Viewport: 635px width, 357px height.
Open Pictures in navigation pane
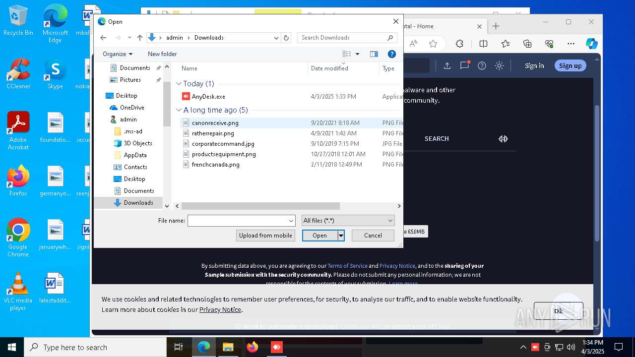130,80
